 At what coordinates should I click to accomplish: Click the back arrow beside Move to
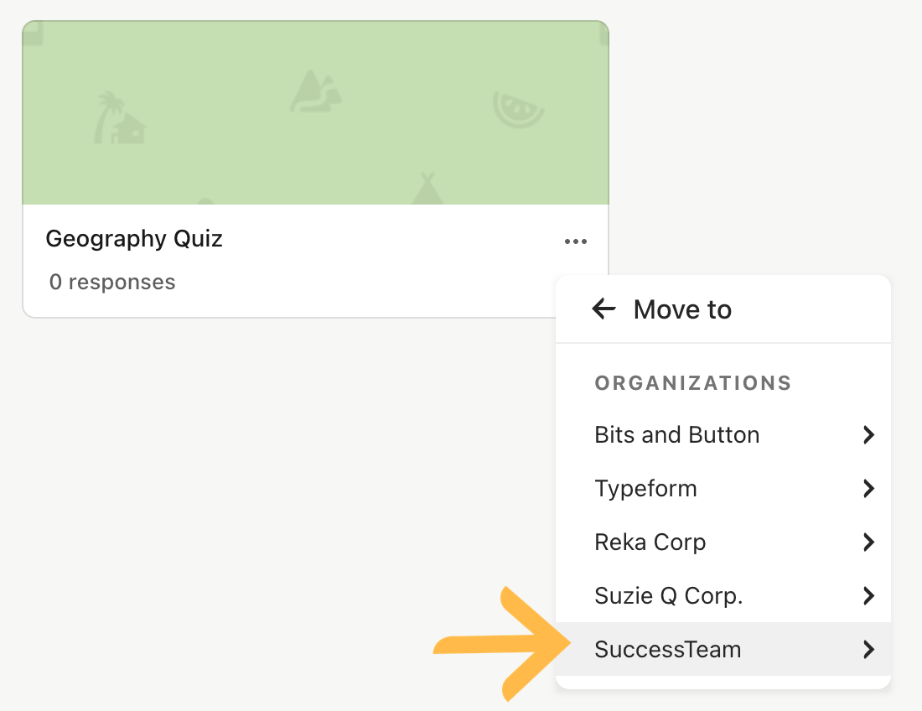pos(603,309)
